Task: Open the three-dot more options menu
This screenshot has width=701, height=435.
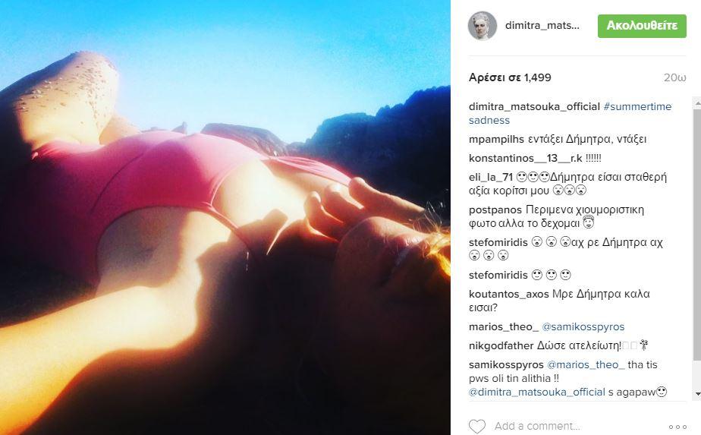Action: [677, 427]
